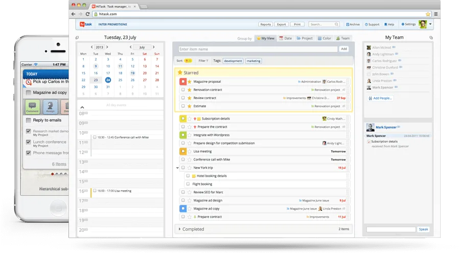
Task: Open Settings via gear icon
Action: click(403, 24)
